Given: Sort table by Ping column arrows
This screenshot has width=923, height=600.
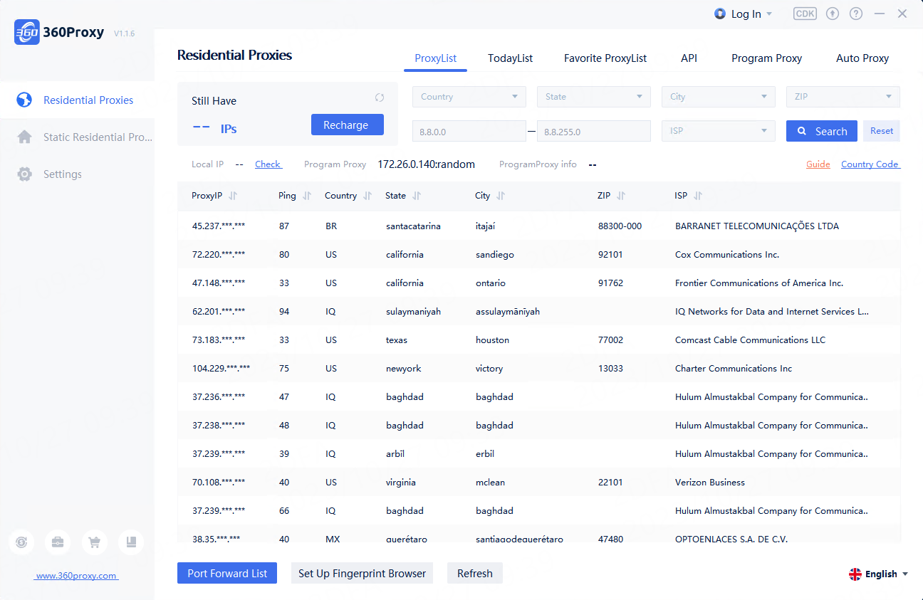Looking at the screenshot, I should 307,196.
